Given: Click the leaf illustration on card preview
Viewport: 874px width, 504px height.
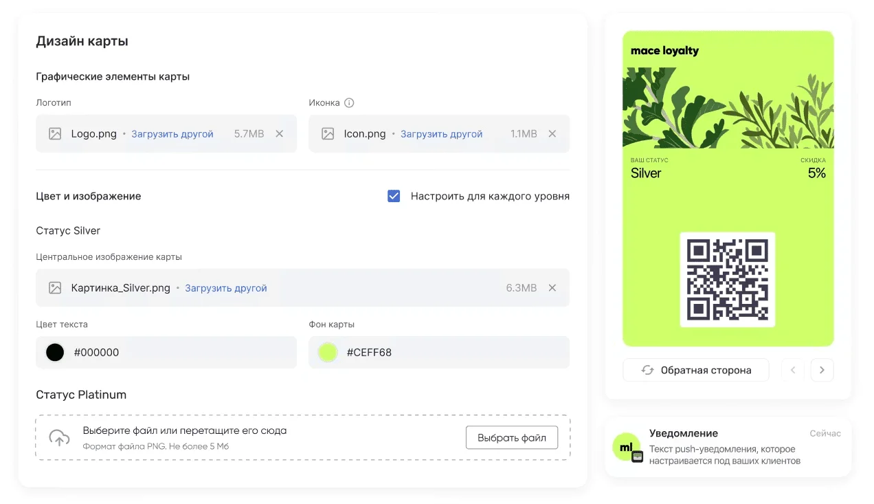Looking at the screenshot, I should (x=728, y=108).
